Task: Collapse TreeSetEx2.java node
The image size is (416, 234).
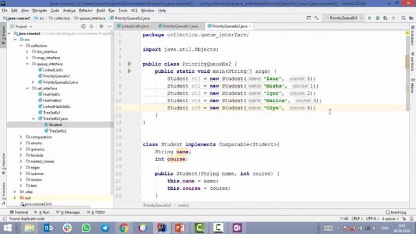Action: point(33,119)
